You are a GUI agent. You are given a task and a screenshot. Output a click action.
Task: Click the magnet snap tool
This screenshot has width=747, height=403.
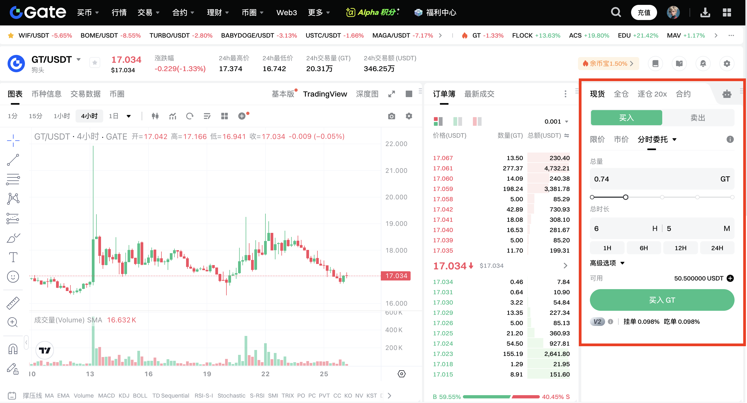pyautogui.click(x=13, y=349)
